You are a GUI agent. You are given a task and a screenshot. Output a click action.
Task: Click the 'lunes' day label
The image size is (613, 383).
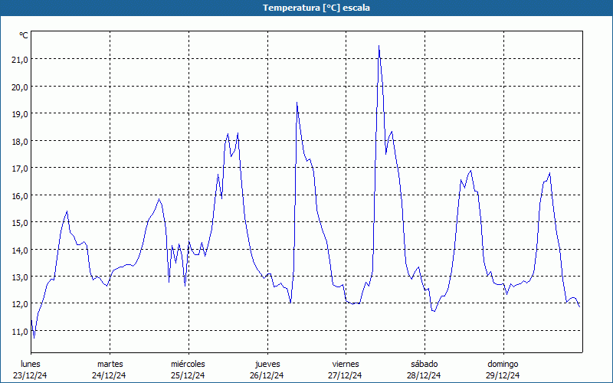point(31,364)
